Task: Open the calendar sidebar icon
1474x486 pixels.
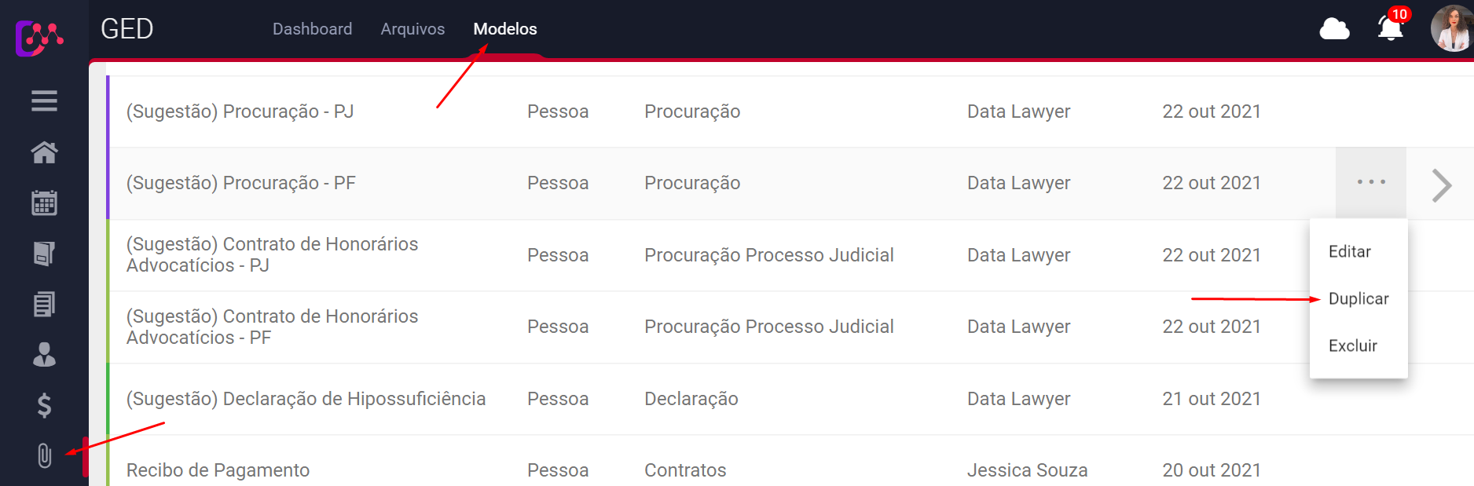Action: (44, 203)
